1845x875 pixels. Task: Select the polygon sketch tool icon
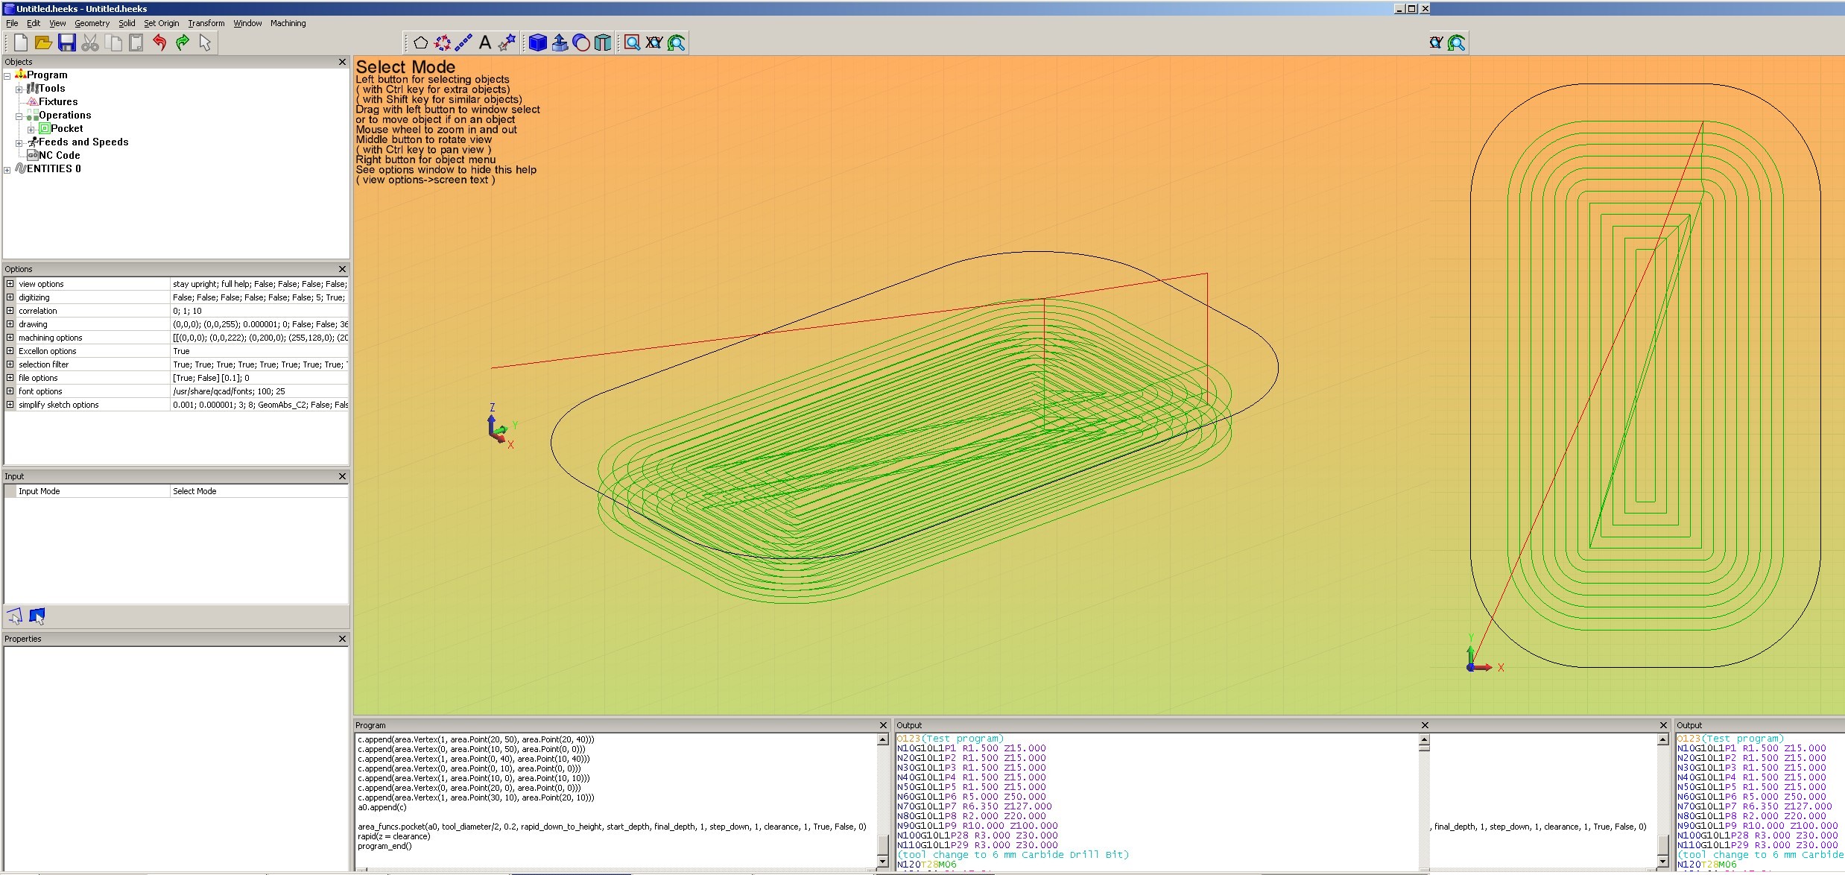pos(420,43)
